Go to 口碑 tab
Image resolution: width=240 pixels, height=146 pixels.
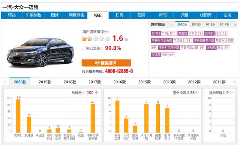120,15
